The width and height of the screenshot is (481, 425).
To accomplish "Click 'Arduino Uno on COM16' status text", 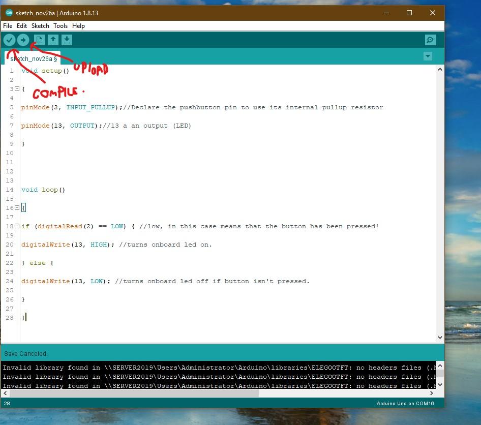I will coord(405,404).
